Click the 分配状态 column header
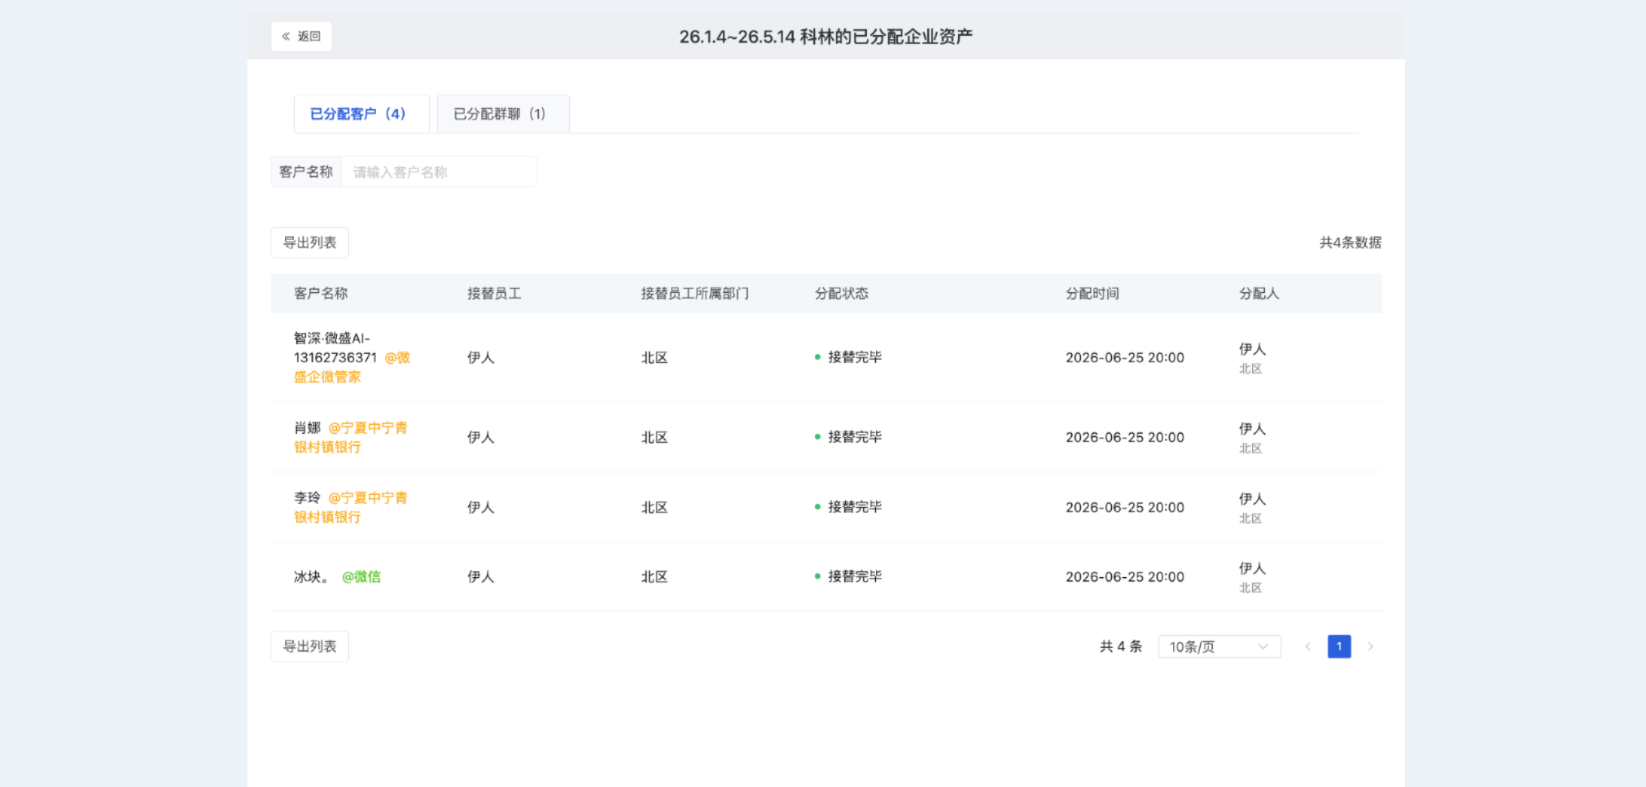This screenshot has width=1646, height=787. click(842, 293)
